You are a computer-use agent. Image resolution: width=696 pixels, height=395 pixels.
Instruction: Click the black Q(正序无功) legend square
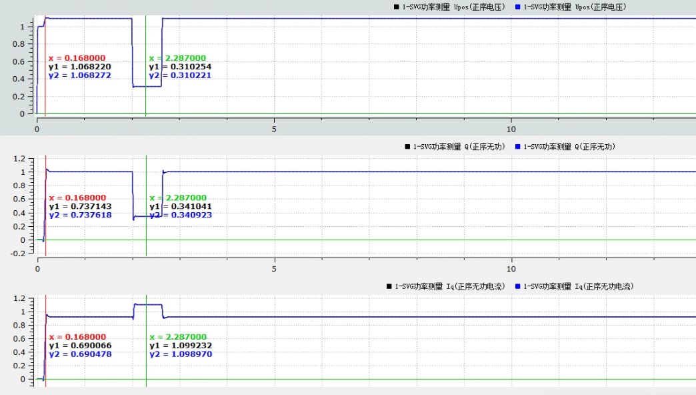407,146
